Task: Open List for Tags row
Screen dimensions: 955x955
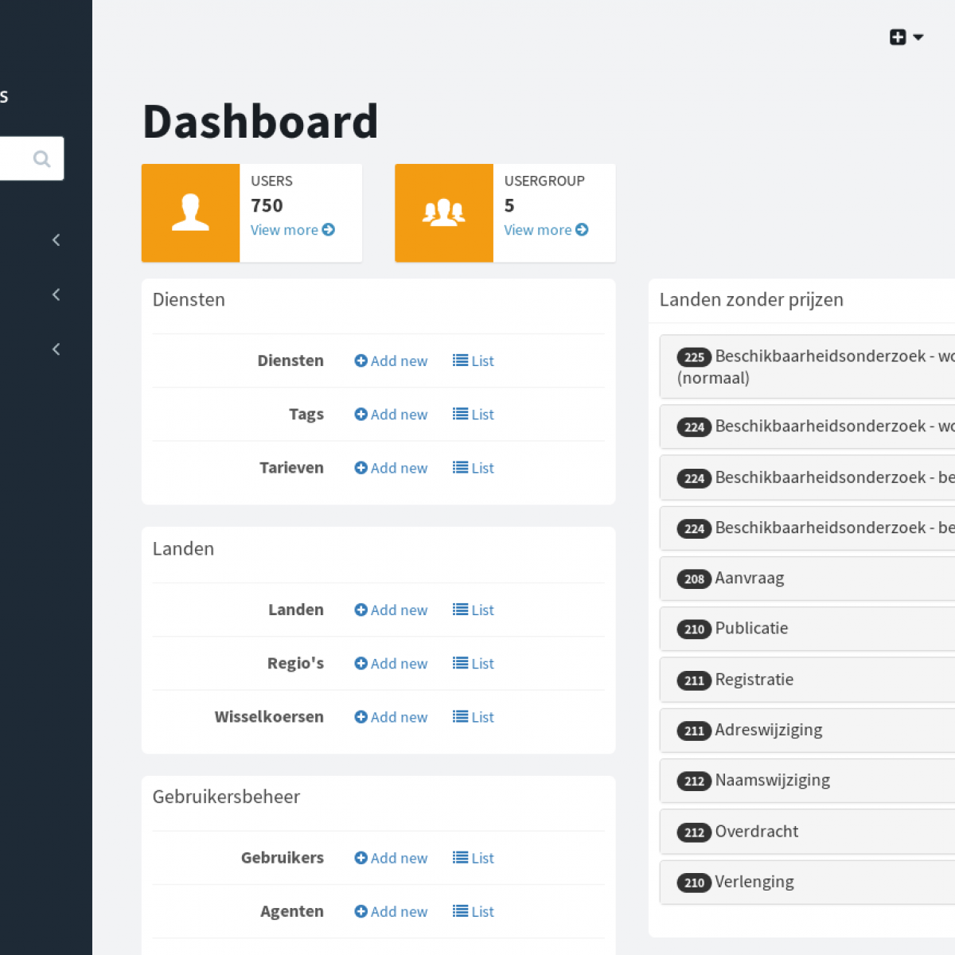Action: click(x=474, y=415)
